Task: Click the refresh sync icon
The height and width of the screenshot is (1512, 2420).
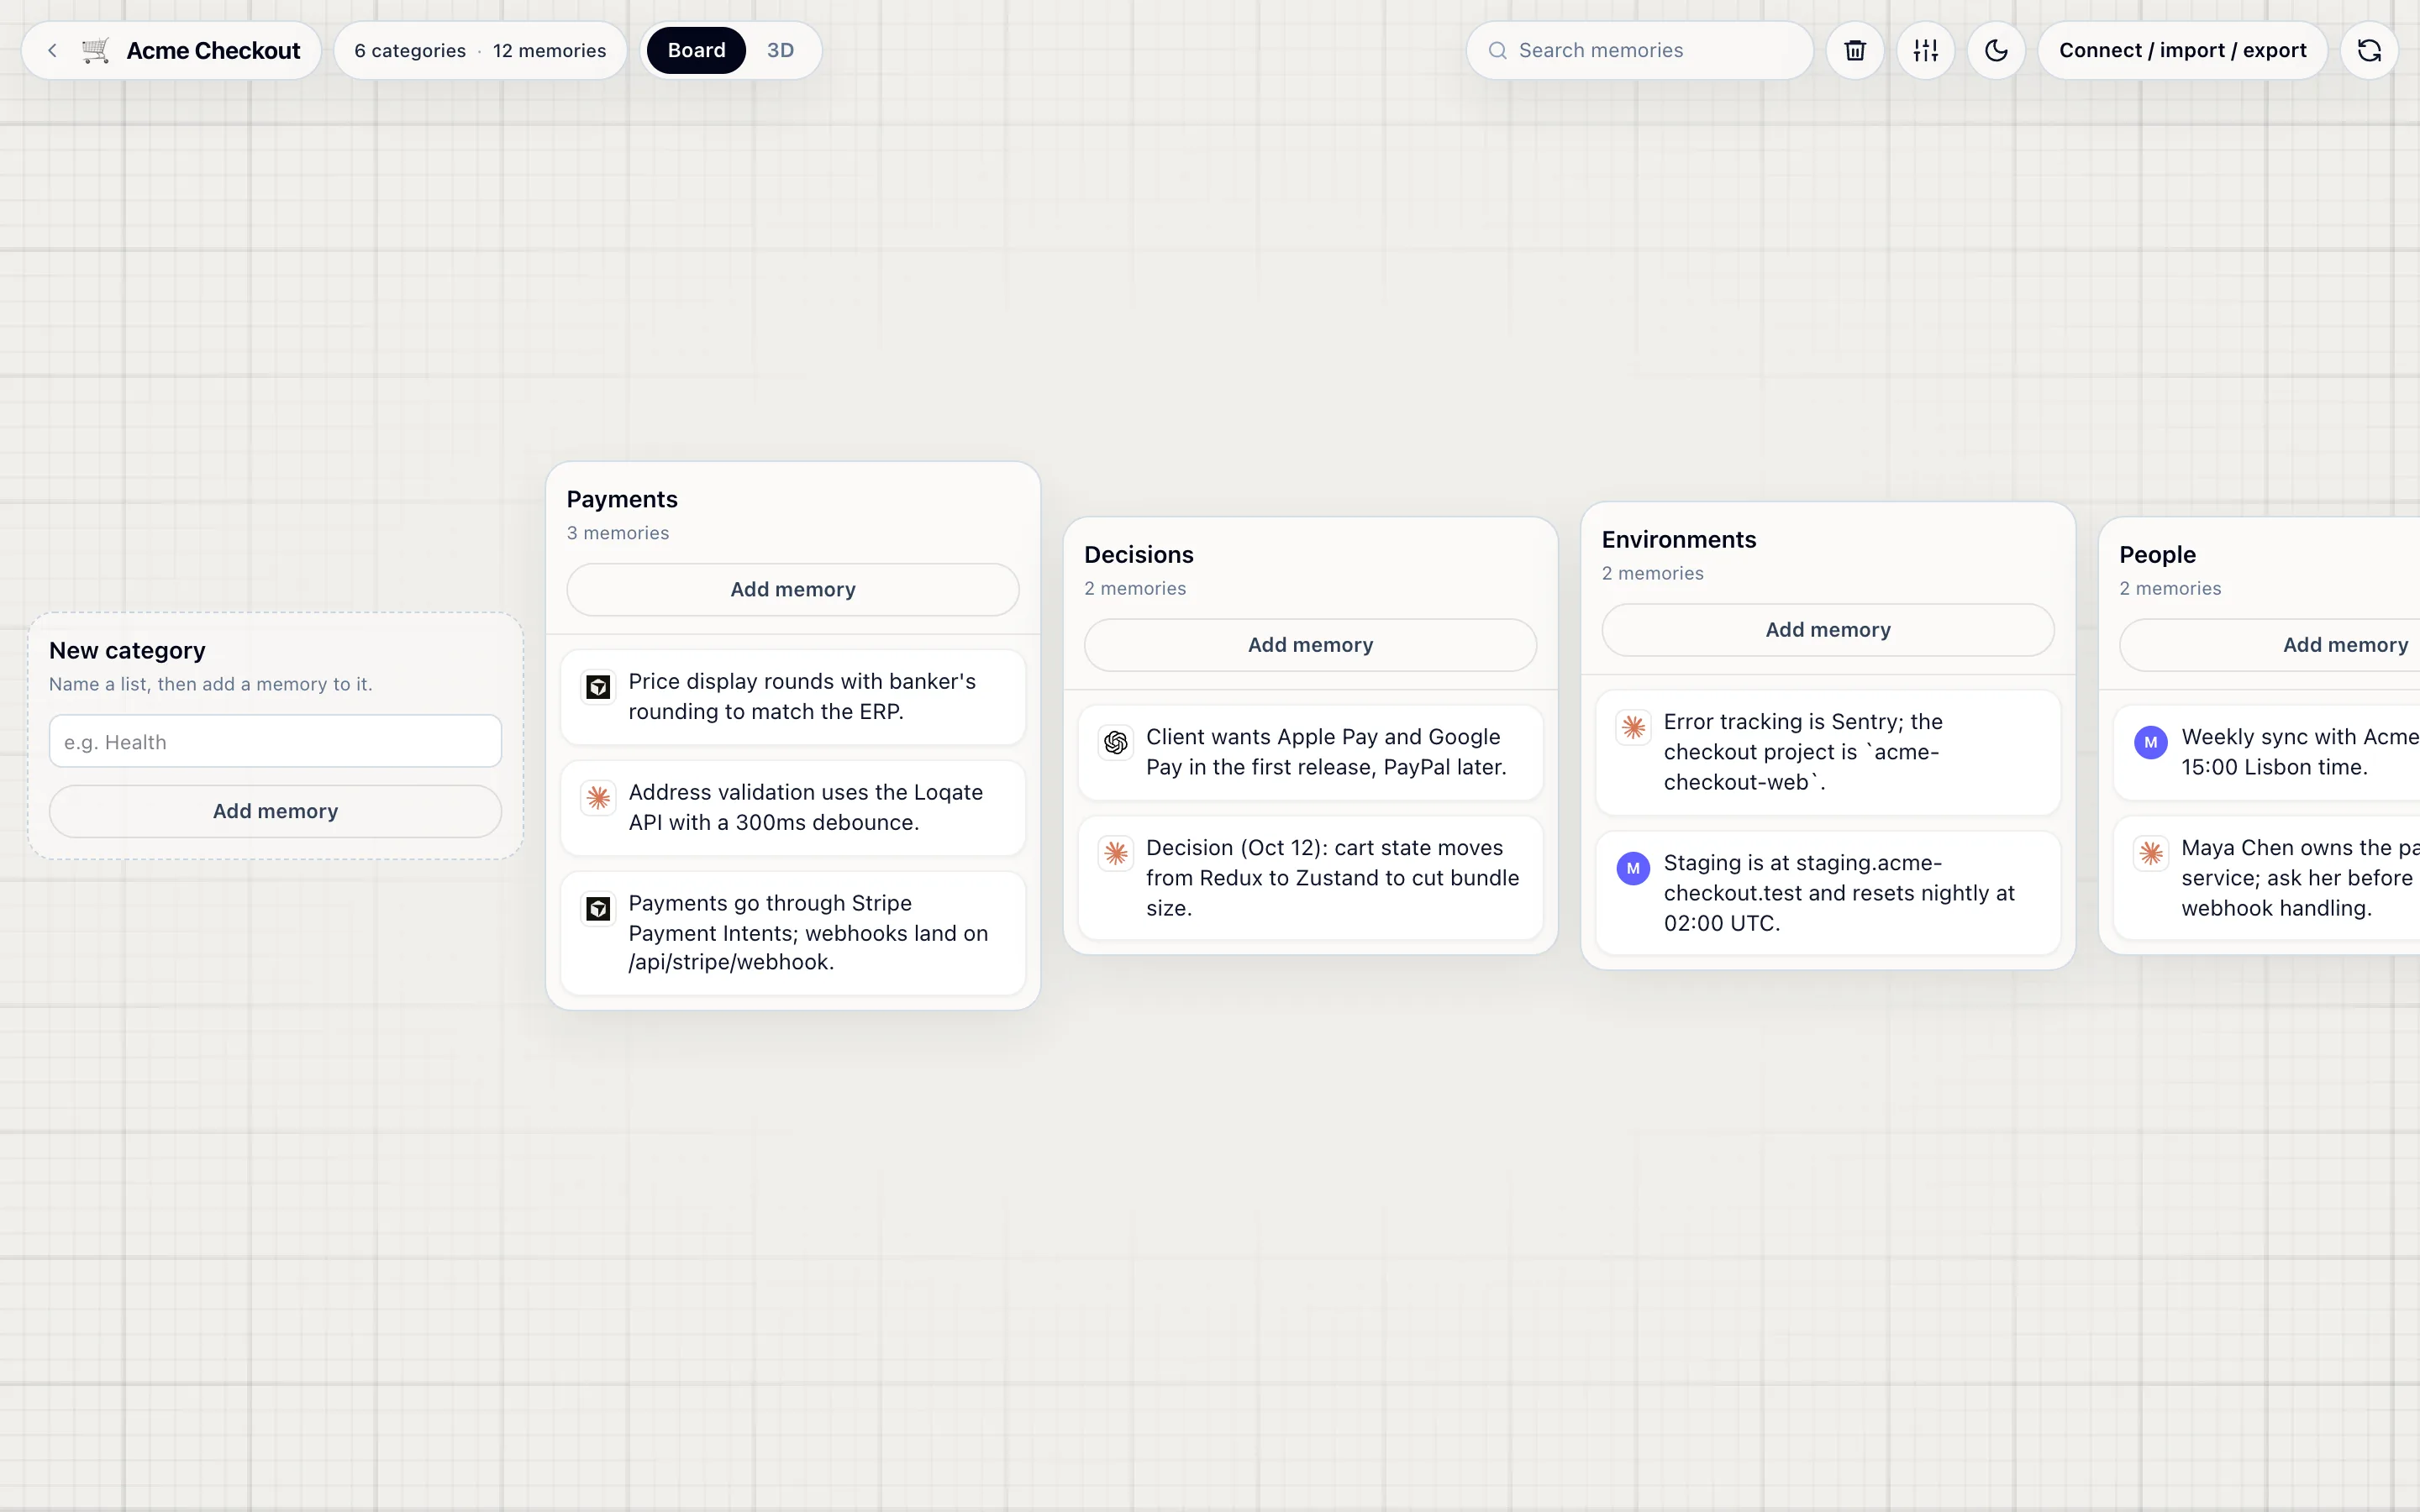Action: click(2369, 50)
